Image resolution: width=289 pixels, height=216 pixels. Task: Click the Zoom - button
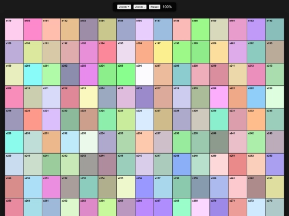[x=140, y=7]
